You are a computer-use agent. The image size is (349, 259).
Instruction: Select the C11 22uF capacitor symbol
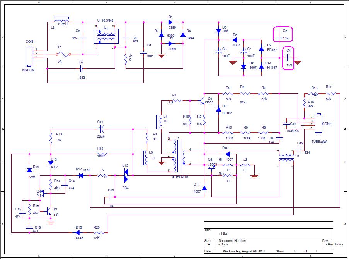[x=101, y=128]
